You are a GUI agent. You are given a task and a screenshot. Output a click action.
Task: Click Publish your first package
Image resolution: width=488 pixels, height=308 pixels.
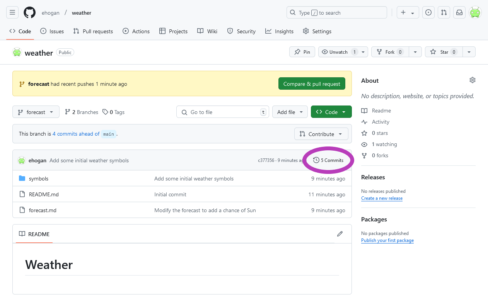[387, 240]
